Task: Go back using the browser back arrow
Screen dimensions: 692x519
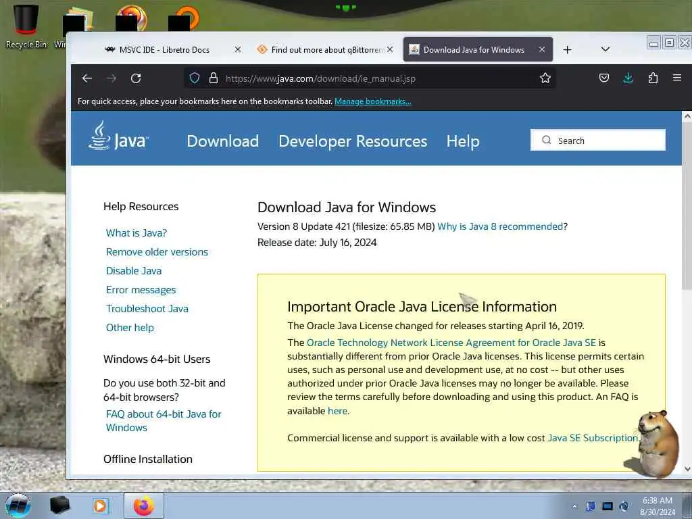Action: click(x=87, y=78)
